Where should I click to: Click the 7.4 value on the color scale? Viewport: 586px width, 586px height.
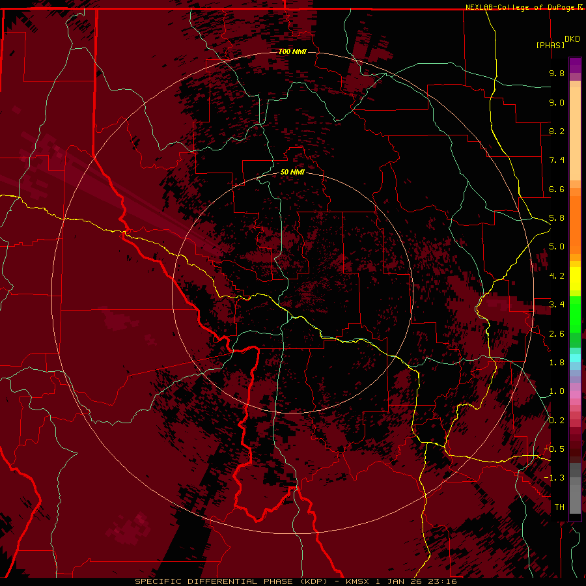557,160
